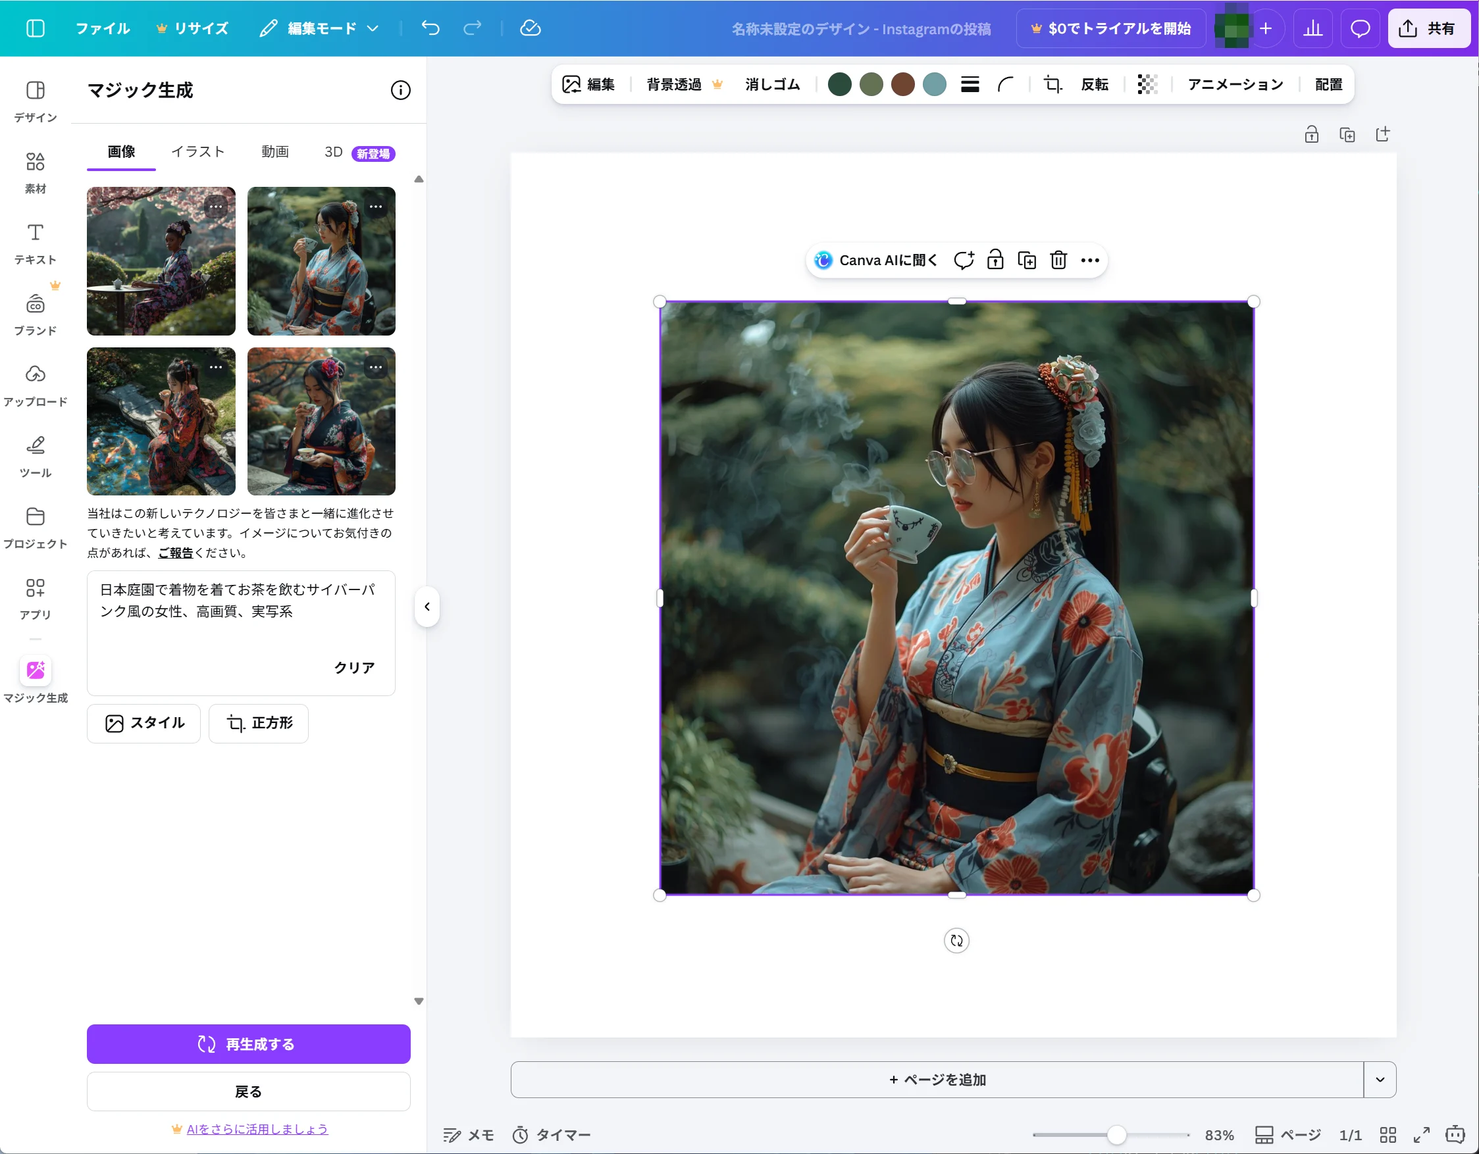The width and height of the screenshot is (1479, 1154).
Task: Toggle the lock on the selected image
Action: (995, 260)
